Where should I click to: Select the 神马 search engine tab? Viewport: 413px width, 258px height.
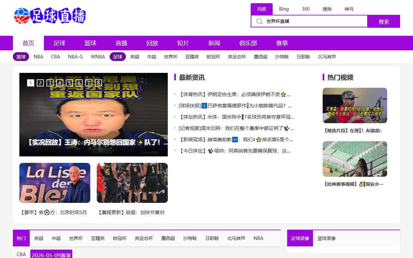349,9
